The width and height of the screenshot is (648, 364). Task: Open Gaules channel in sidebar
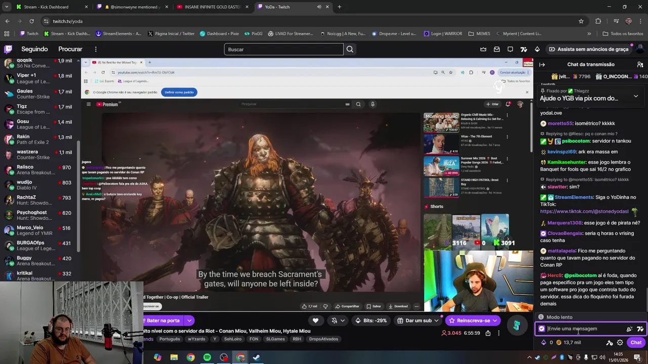click(38, 94)
